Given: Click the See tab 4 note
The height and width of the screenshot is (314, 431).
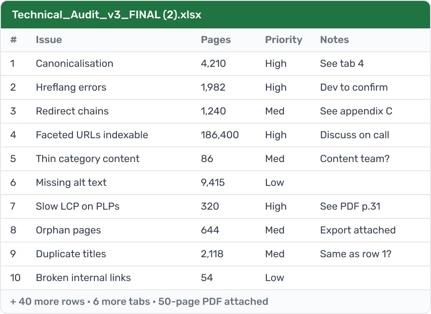Looking at the screenshot, I should pos(342,64).
